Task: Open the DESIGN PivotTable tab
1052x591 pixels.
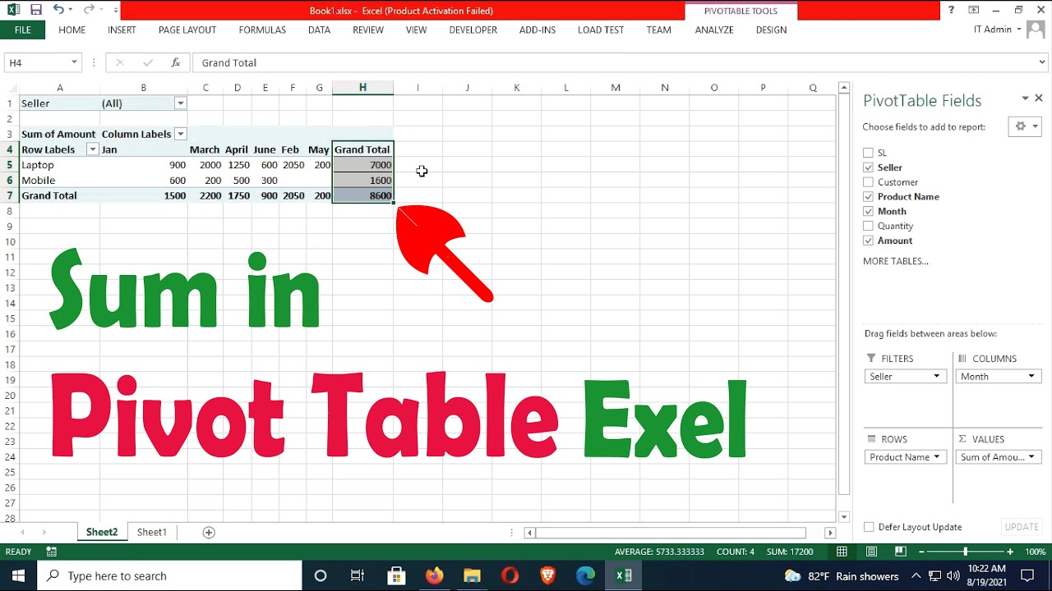Action: [x=771, y=30]
